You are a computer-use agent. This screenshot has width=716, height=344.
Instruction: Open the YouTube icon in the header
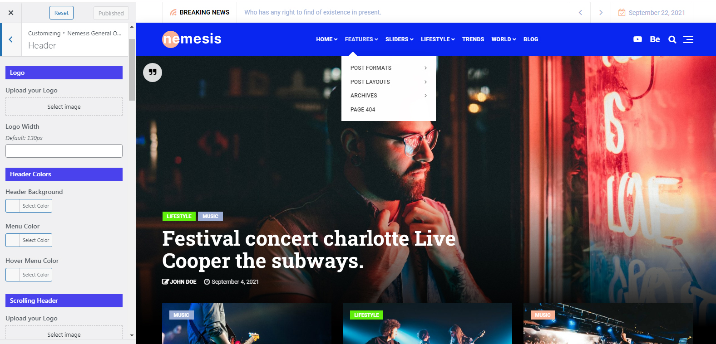click(x=637, y=39)
